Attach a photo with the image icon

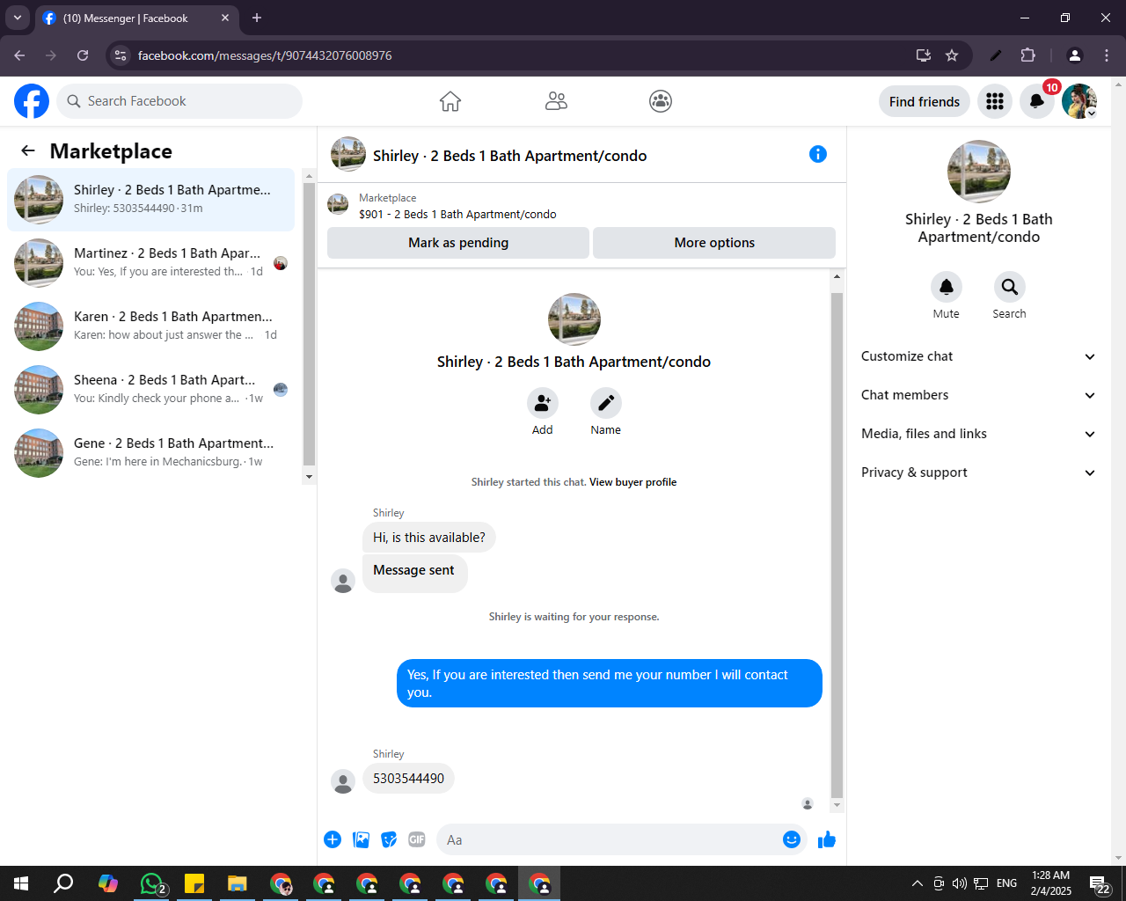click(x=361, y=839)
